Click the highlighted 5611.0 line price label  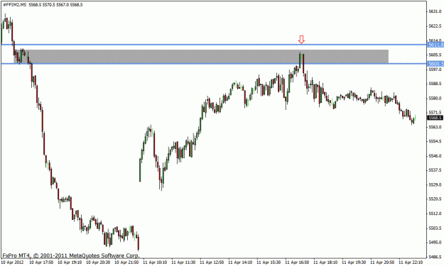435,45
